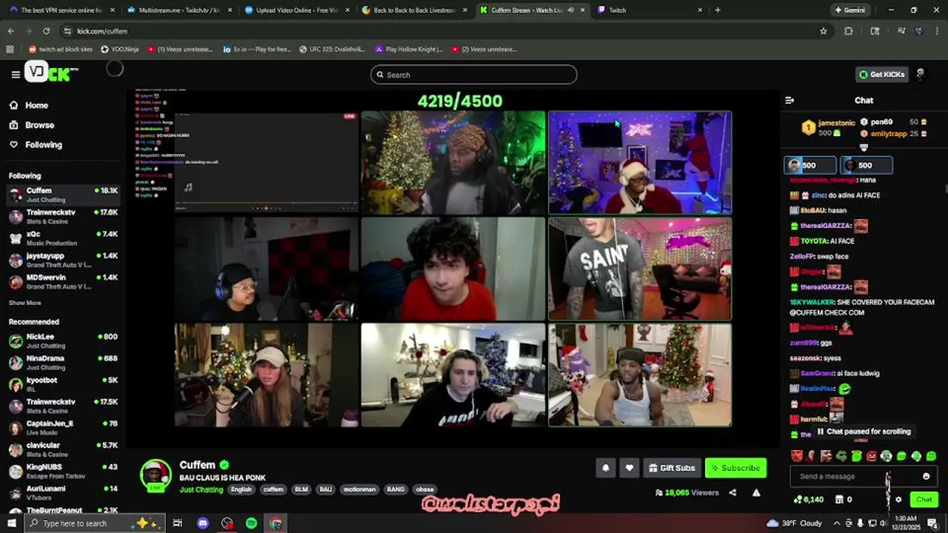Open MDSwervin channel in Following list

[x=63, y=281]
